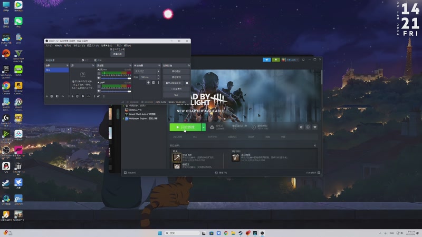Pop out the Audio Mixer dock panel
This screenshot has height=237, width=422.
coord(130,65)
